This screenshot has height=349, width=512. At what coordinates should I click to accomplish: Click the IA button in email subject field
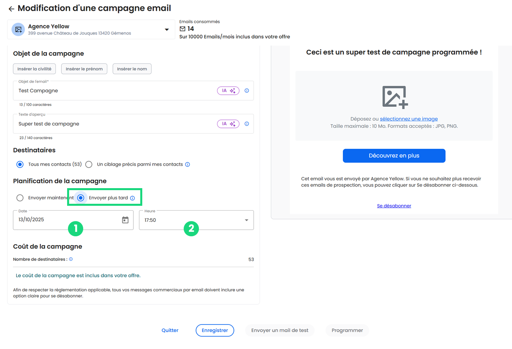(x=228, y=91)
